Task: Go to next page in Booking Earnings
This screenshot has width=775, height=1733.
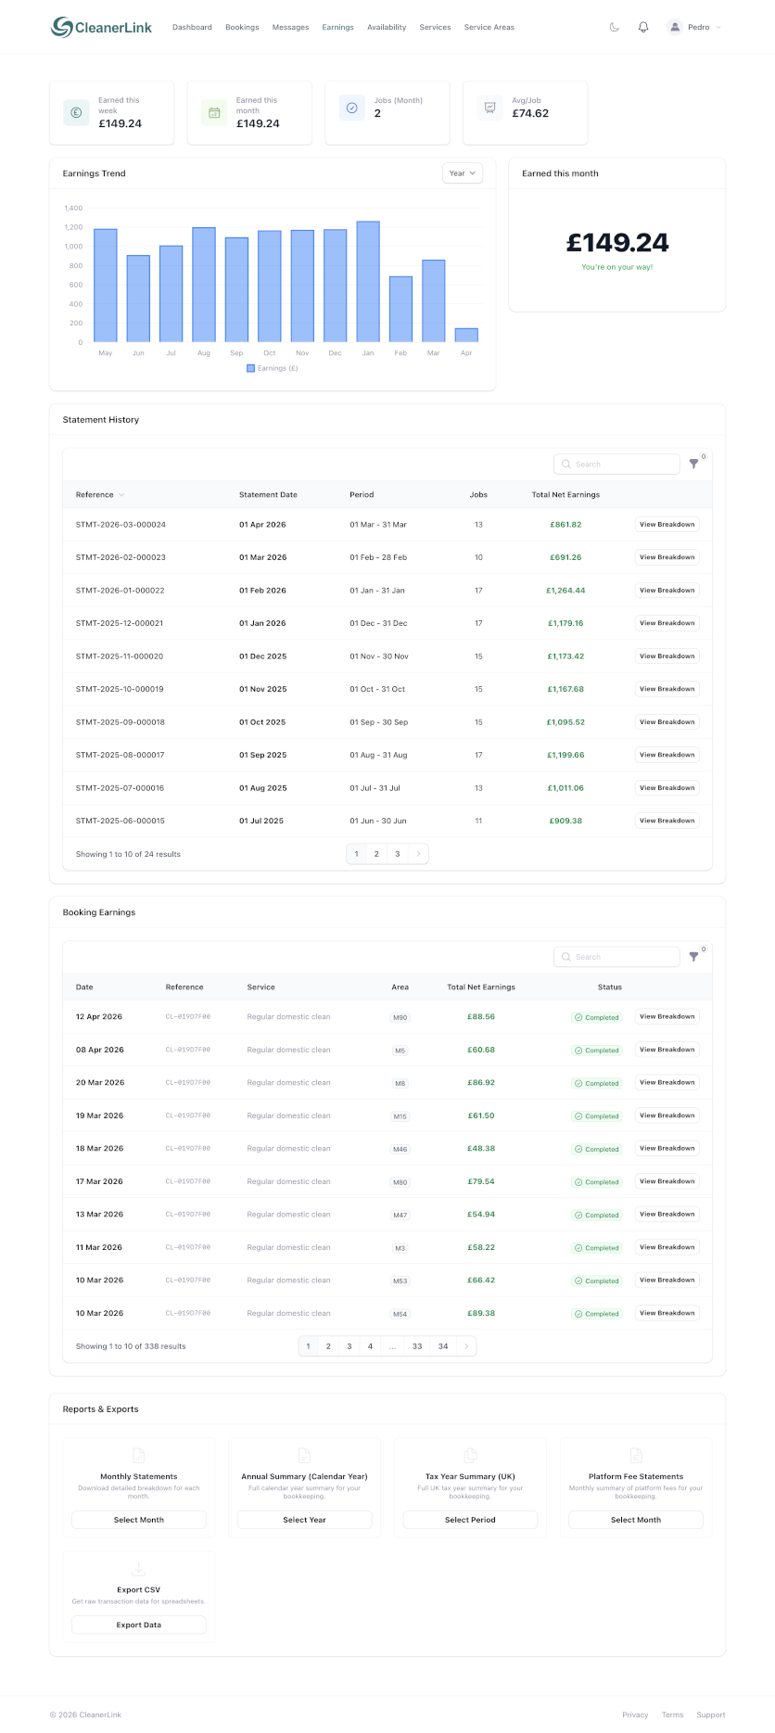Action: 466,1346
